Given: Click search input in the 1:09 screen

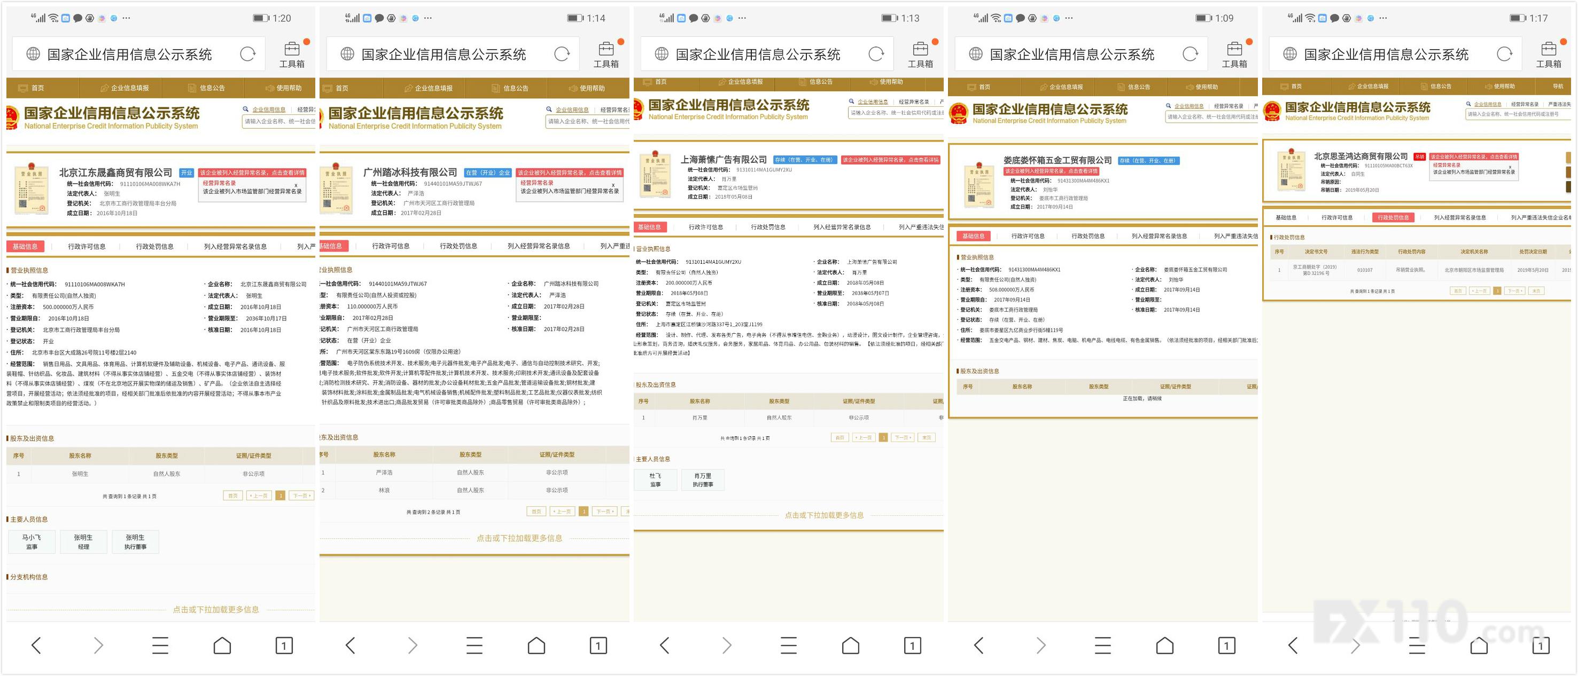Looking at the screenshot, I should tap(1211, 116).
